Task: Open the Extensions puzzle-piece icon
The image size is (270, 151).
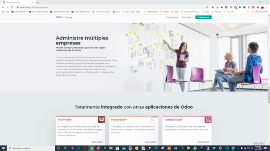Action: 258,8
